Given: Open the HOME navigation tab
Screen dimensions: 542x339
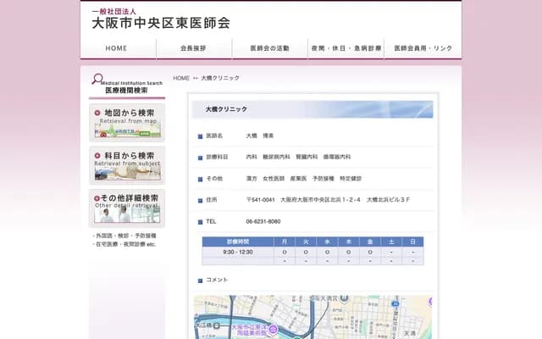Looking at the screenshot, I should click(117, 49).
